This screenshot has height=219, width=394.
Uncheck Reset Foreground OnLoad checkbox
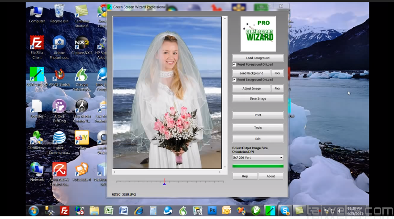tap(234, 64)
